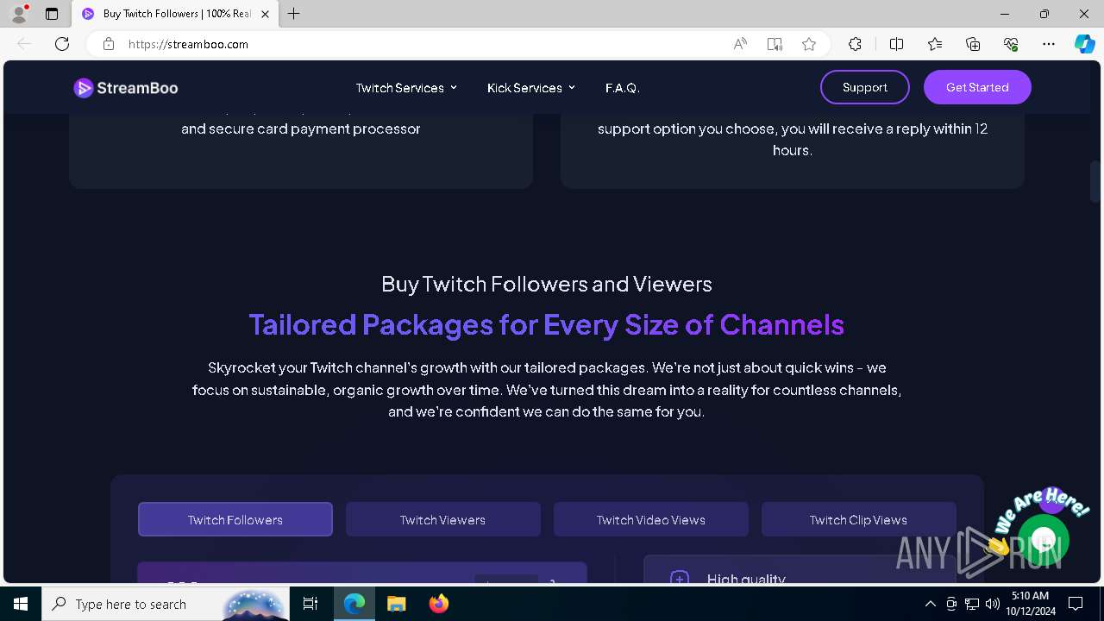Open the live chat widget
Viewport: 1104px width, 621px height.
1043,541
